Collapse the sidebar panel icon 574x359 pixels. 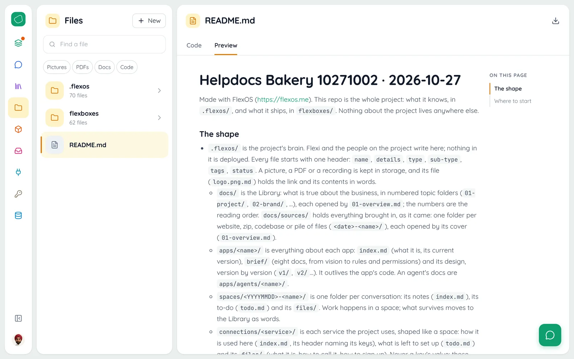pos(18,318)
